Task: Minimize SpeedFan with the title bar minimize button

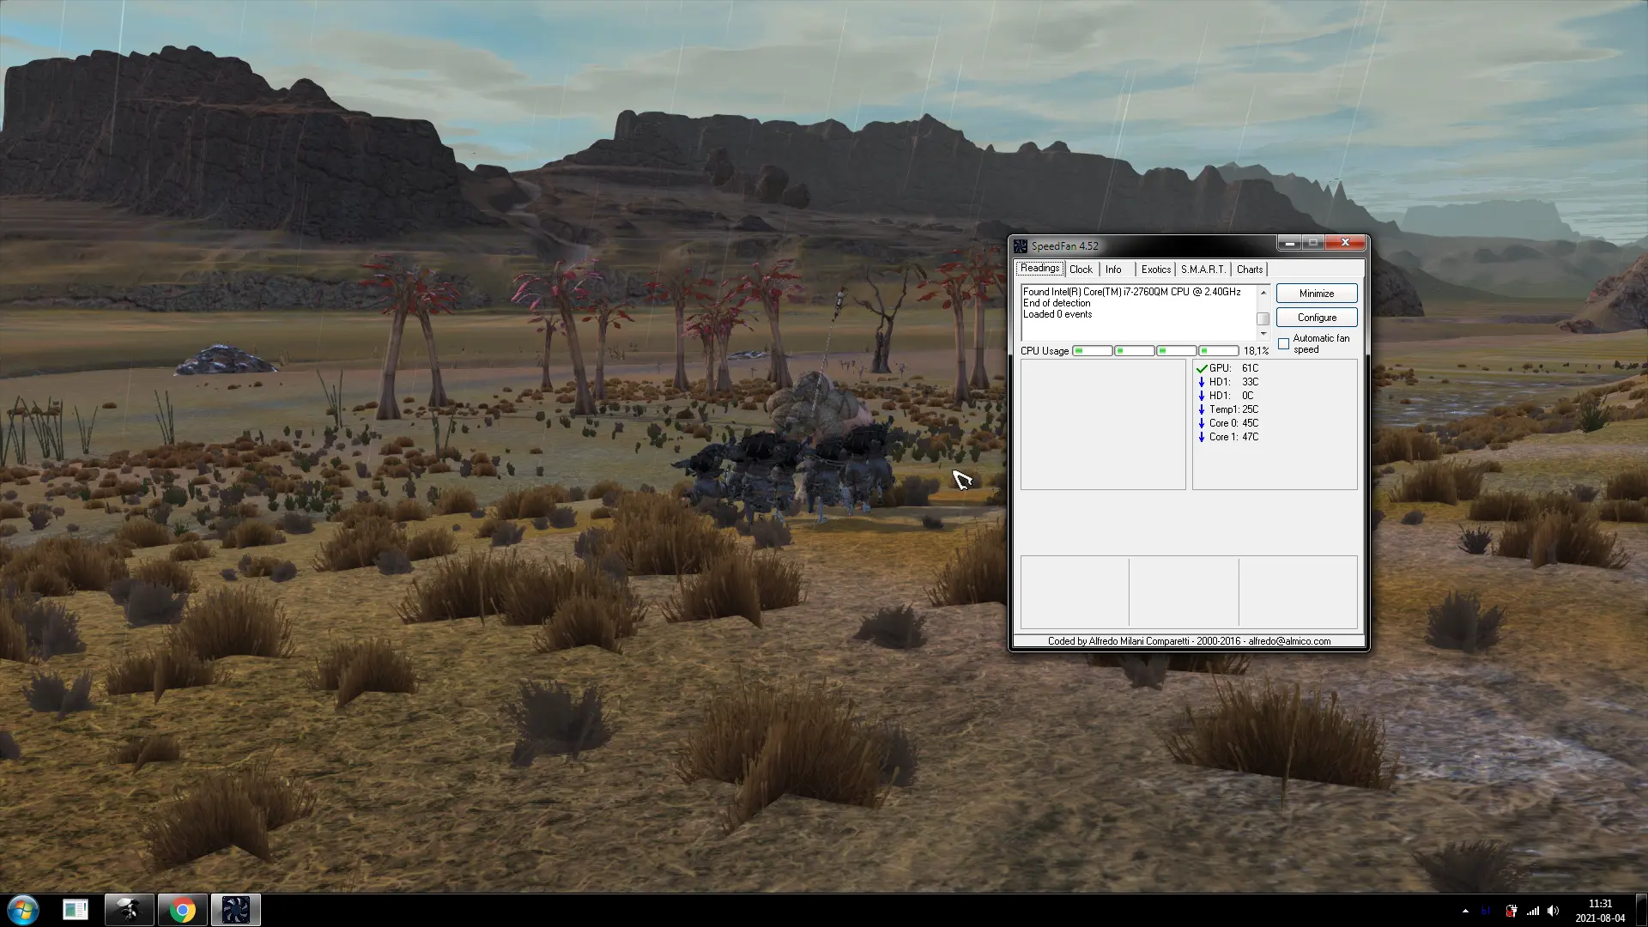Action: [x=1289, y=243]
